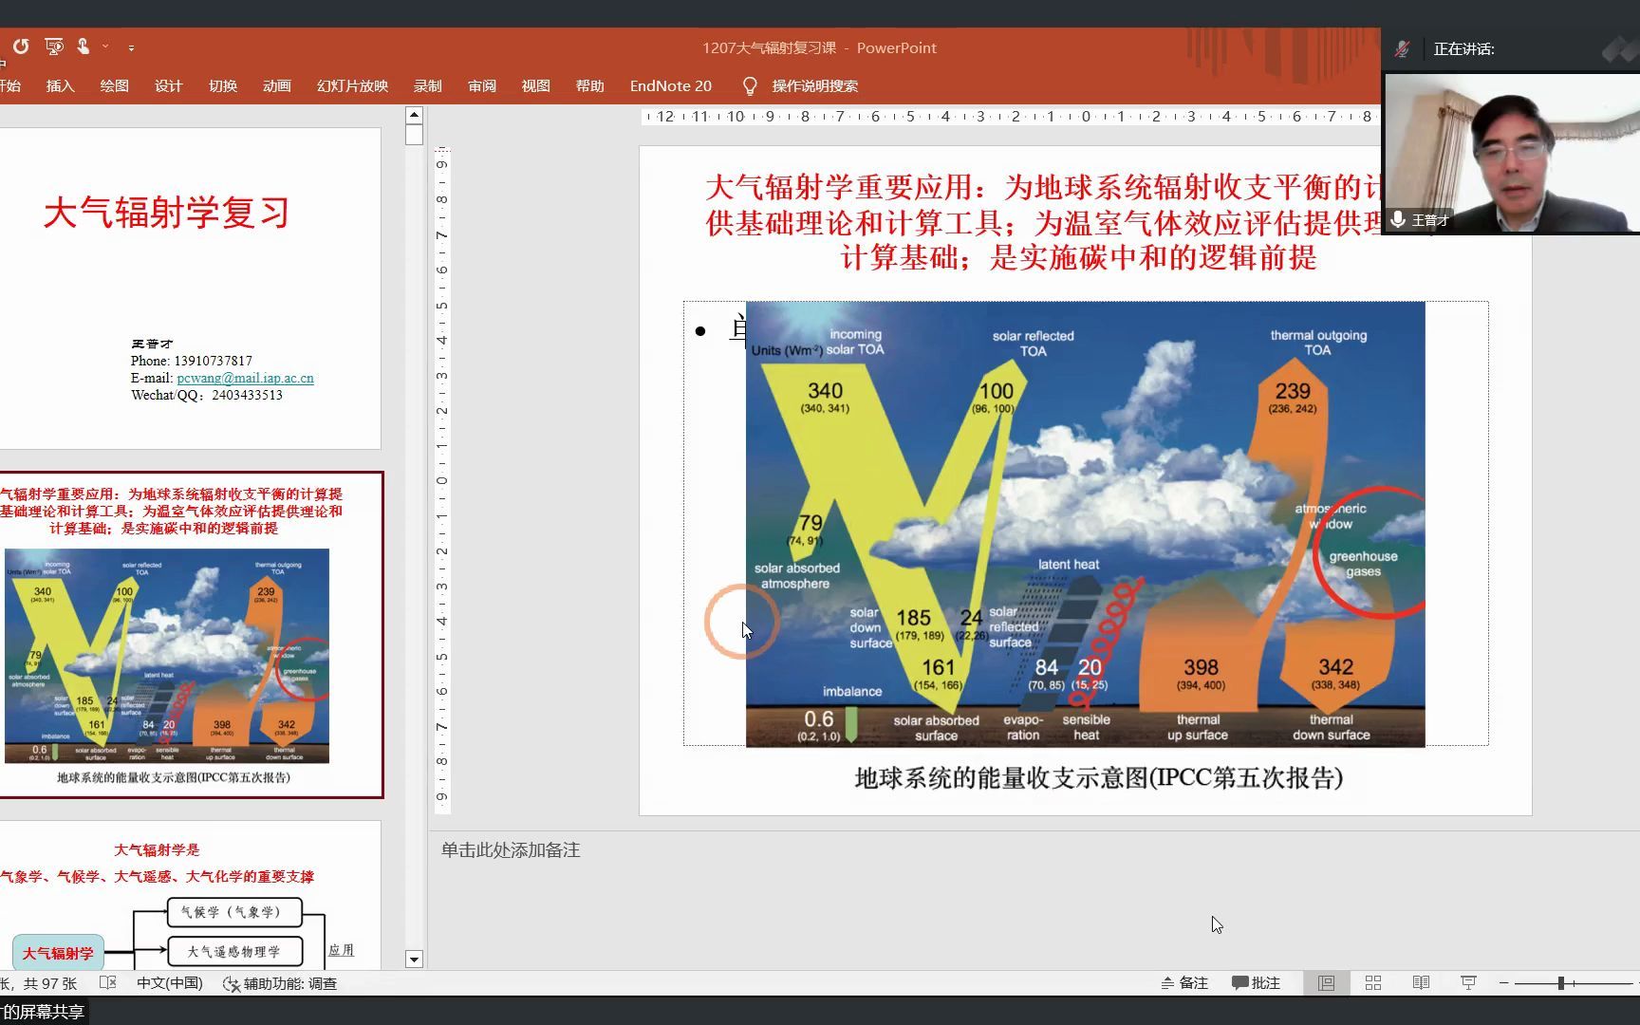The width and height of the screenshot is (1640, 1025).
Task: Open the 帮助 tab
Action: (589, 85)
